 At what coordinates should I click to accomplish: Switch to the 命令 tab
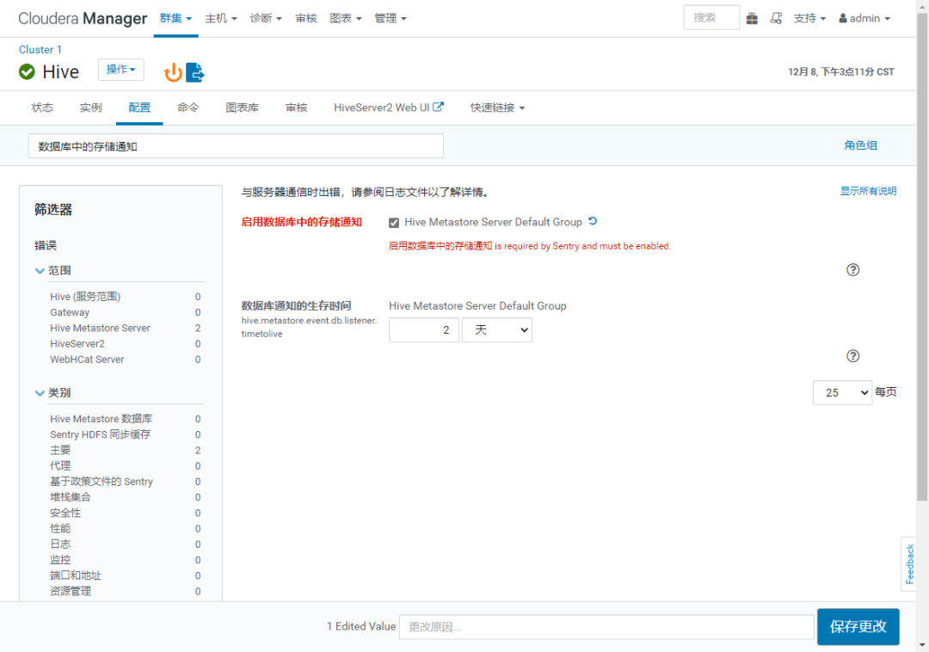click(188, 108)
